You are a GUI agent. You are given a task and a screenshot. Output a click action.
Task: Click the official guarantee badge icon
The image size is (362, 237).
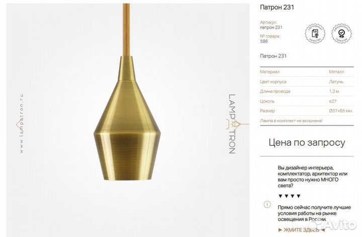click(341, 34)
